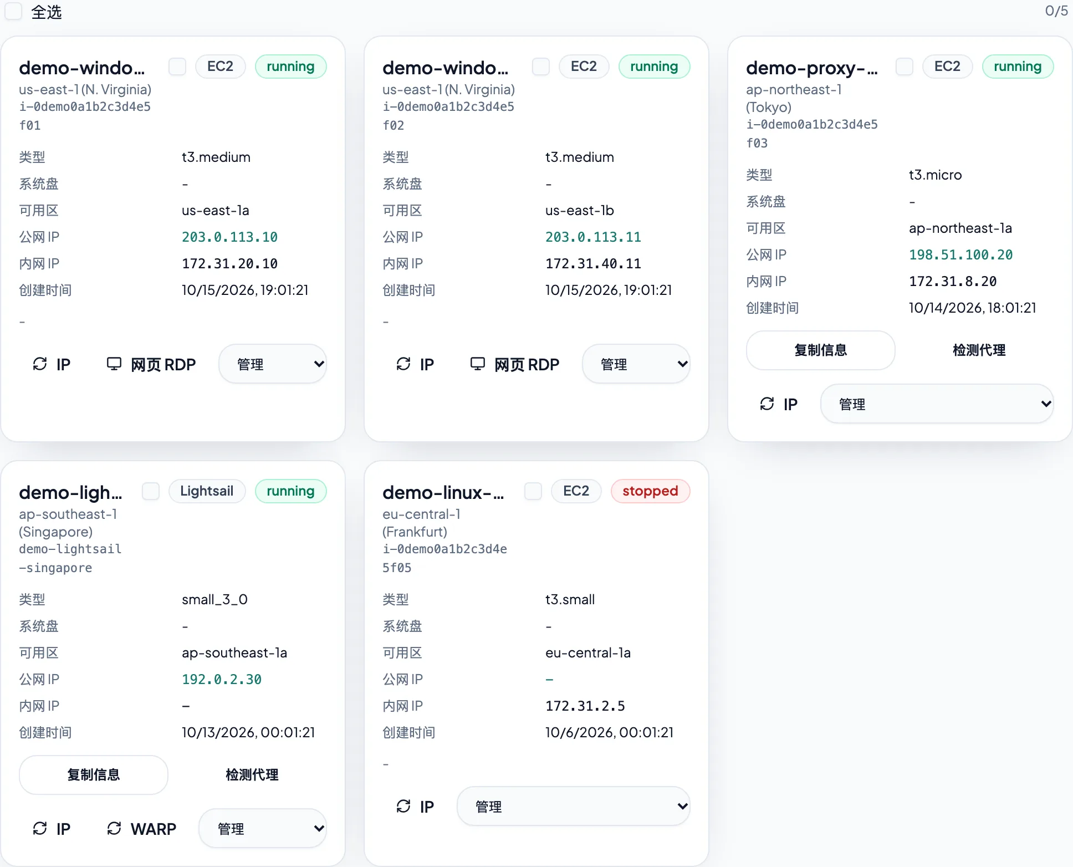Screen dimensions: 1073x867
Task: Click public IP 198.51.100.20
Action: pyautogui.click(x=960, y=255)
